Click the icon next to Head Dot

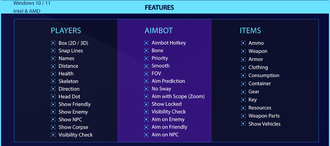53,97
